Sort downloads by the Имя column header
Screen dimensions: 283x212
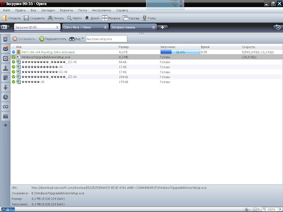pyautogui.click(x=67, y=47)
